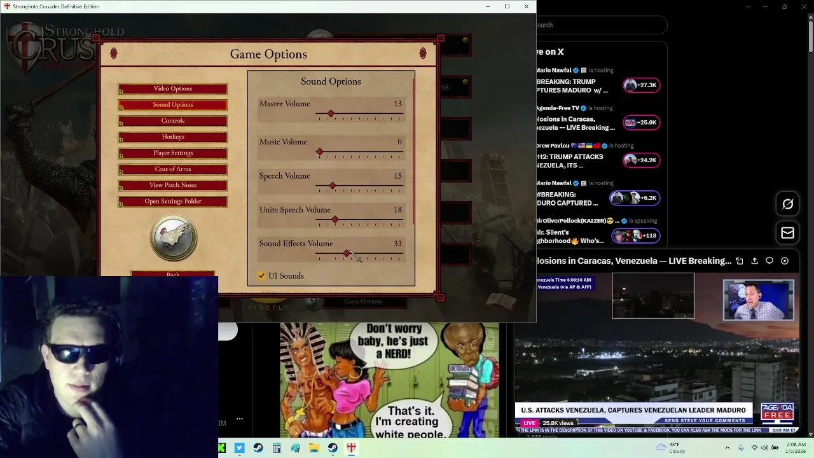Open the Calculator taskbar icon
The width and height of the screenshot is (814, 458).
pos(277,448)
